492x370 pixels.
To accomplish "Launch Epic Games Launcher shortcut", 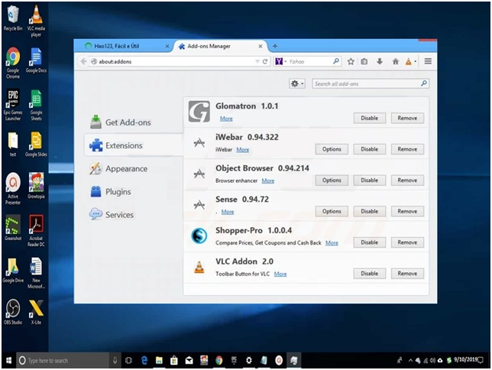I will [x=13, y=105].
